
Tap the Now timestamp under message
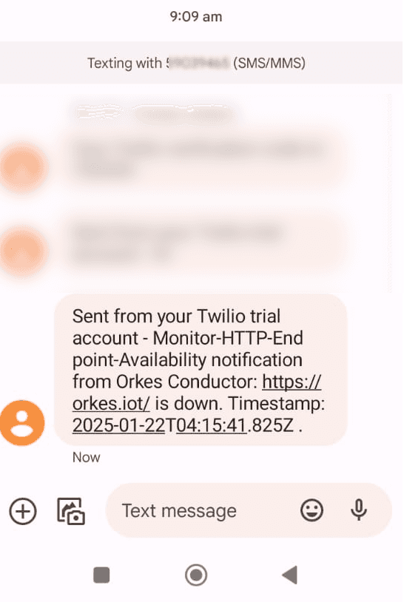tap(87, 457)
